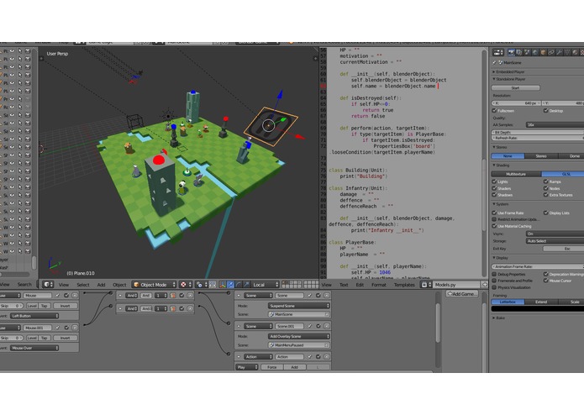
Task: Click the properties editor type selector icon
Action: click(498, 52)
